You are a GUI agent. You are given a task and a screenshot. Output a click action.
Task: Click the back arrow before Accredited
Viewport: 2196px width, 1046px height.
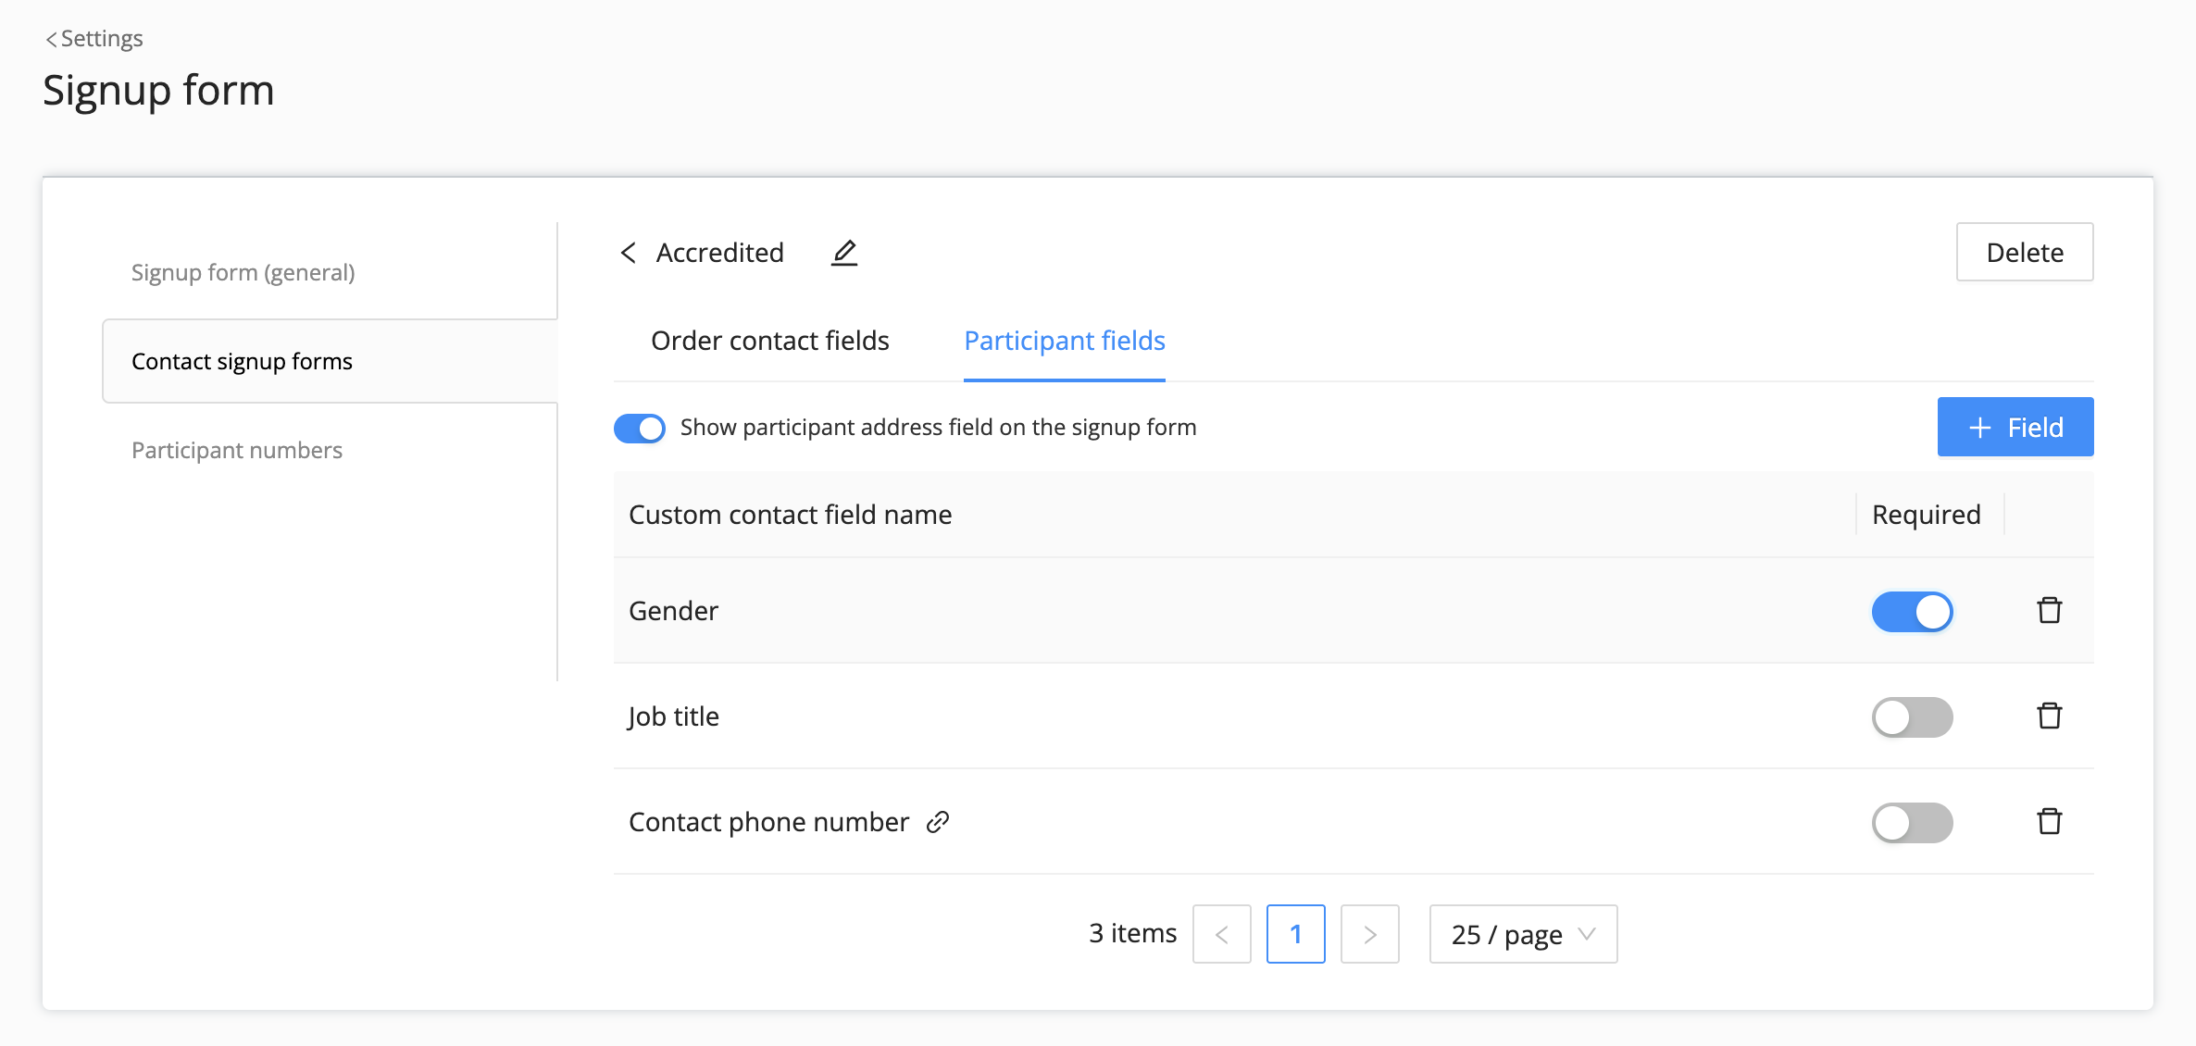click(x=629, y=253)
